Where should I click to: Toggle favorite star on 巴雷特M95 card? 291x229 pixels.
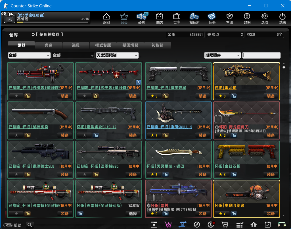(x=85, y=174)
